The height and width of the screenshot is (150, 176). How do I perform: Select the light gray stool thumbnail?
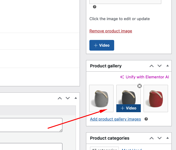point(101,98)
